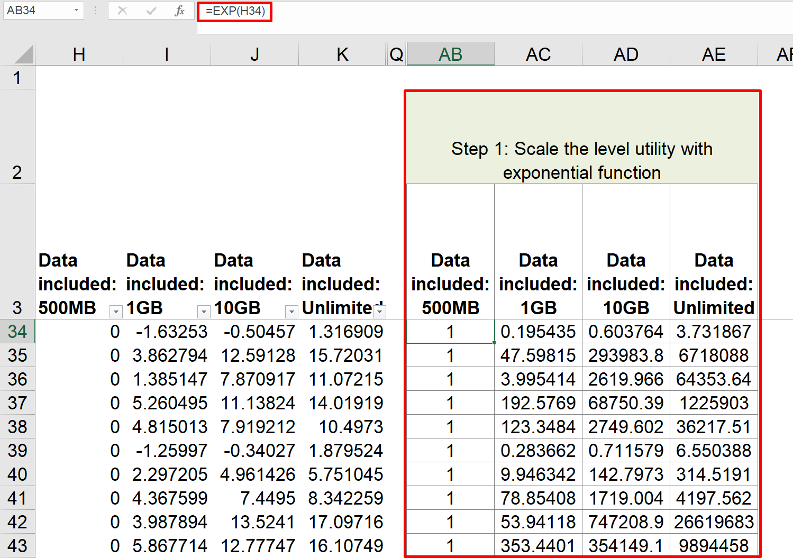
Task: Select column AC header
Action: click(539, 54)
